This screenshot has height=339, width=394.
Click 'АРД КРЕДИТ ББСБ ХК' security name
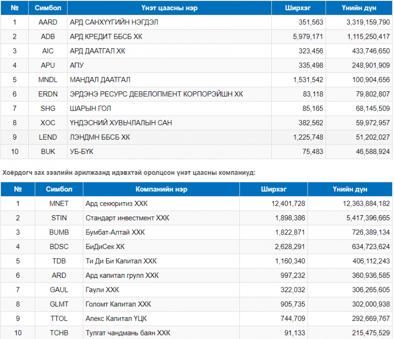click(x=106, y=36)
